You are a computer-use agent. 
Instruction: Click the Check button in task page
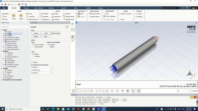coord(46,33)
